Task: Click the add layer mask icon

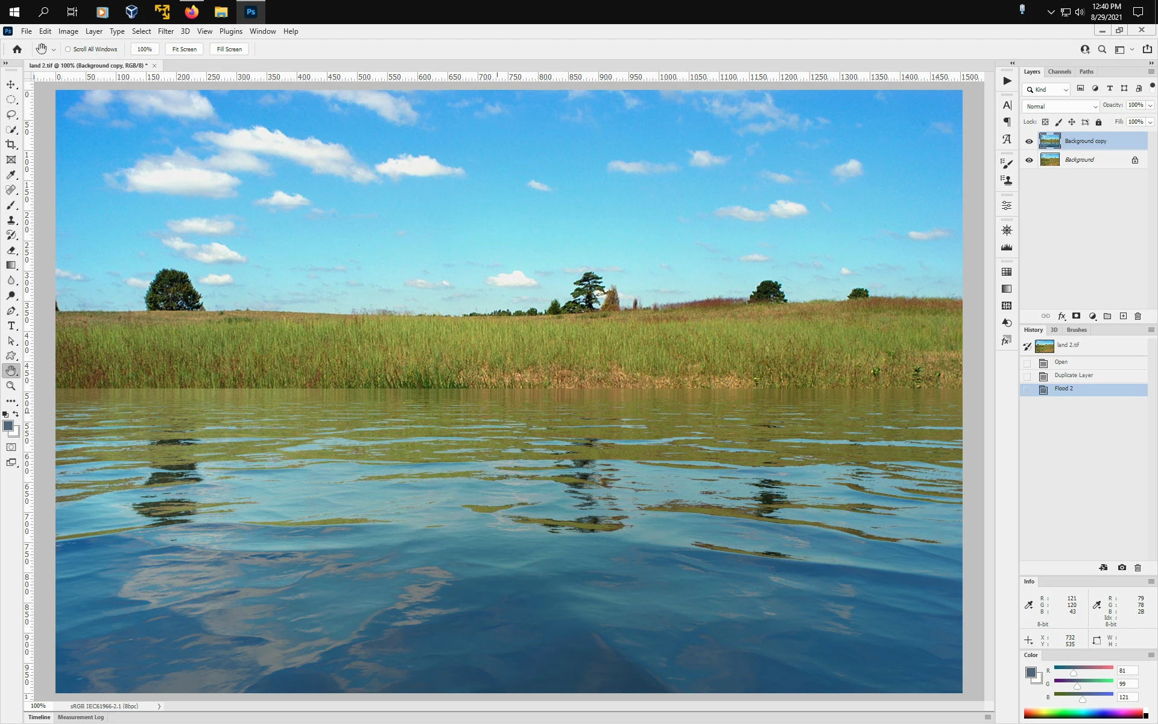Action: click(x=1076, y=316)
